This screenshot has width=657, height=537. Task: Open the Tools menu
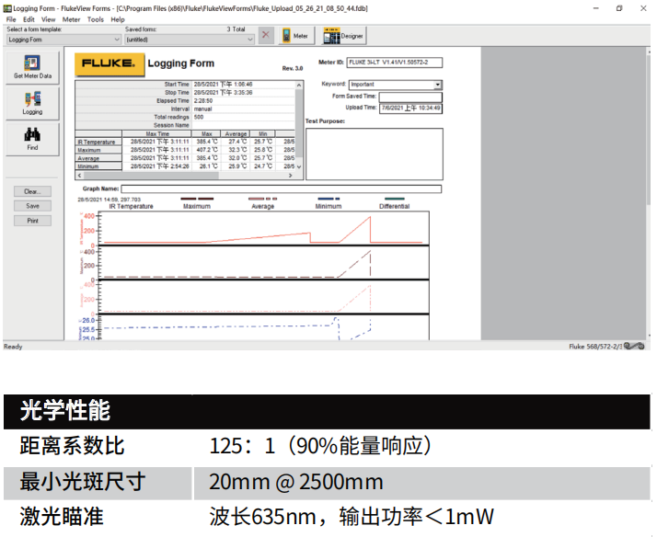coord(96,19)
